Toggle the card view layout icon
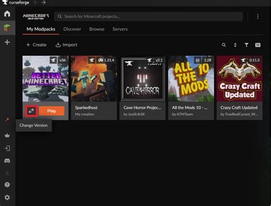271x206 pixels. (x=258, y=45)
